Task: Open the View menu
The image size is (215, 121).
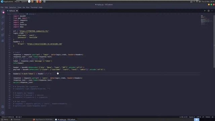Action: click(x=19, y=7)
